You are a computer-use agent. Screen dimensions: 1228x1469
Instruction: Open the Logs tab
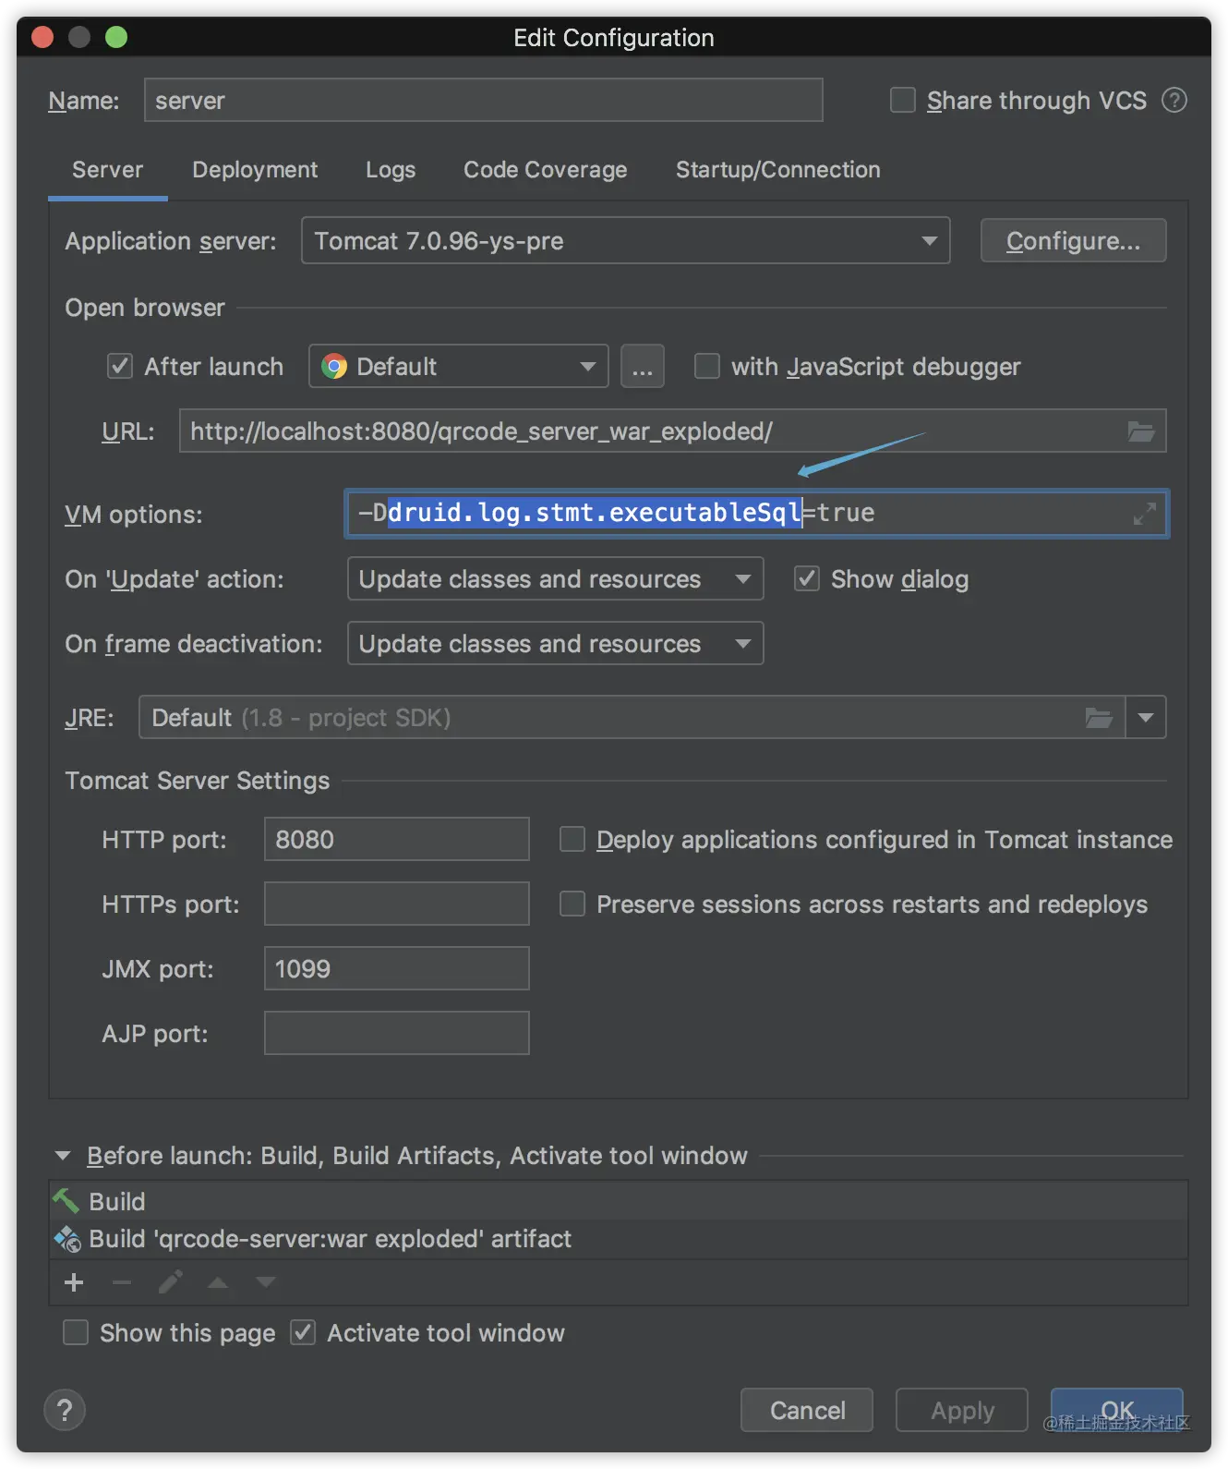pos(391,170)
